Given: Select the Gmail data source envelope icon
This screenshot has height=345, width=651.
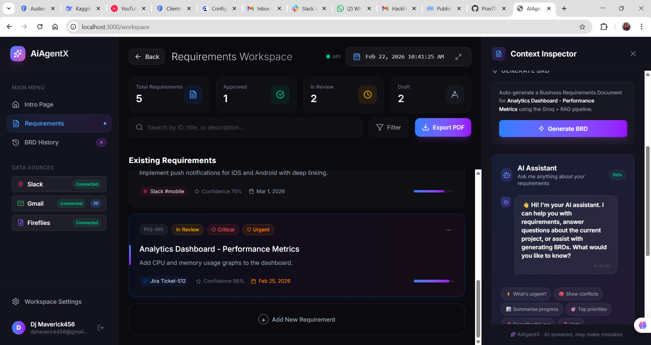Looking at the screenshot, I should click(x=20, y=203).
